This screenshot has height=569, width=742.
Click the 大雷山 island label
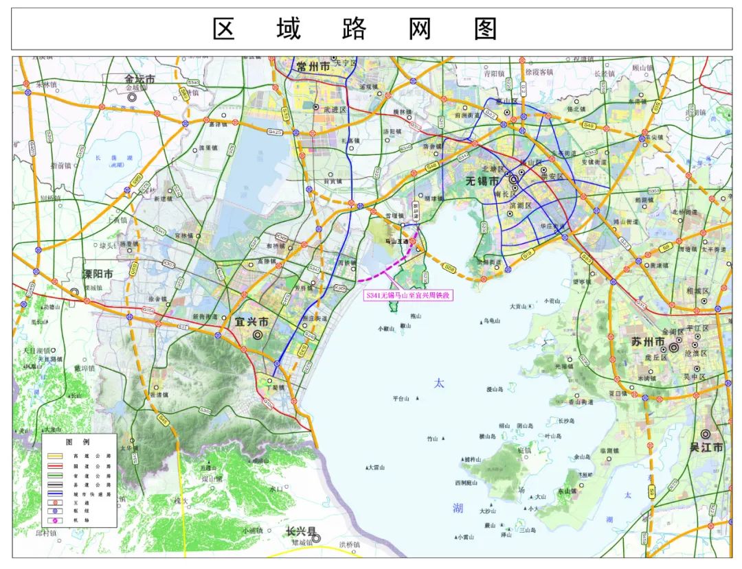point(376,467)
